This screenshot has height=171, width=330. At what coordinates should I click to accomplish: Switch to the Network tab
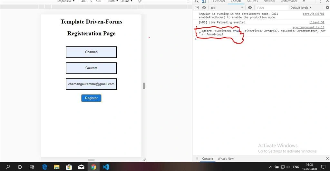coord(269,1)
